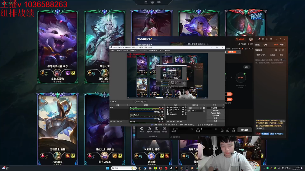
Task: Mute the second audio track in OBS mixer
Action: 159,119
